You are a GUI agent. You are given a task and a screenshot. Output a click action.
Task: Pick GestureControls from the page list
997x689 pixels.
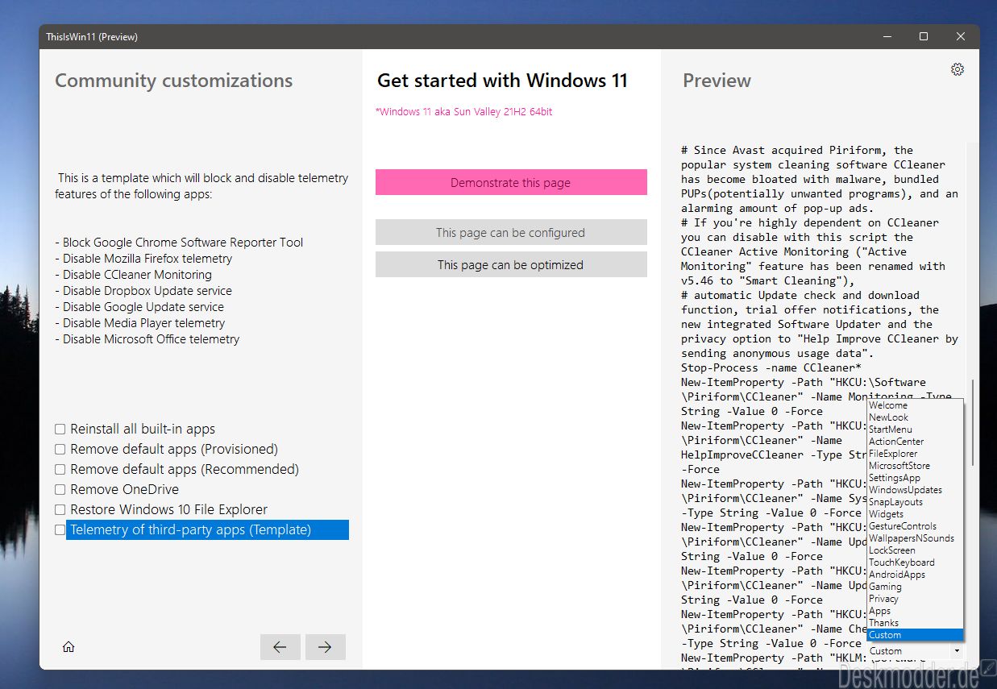point(915,526)
